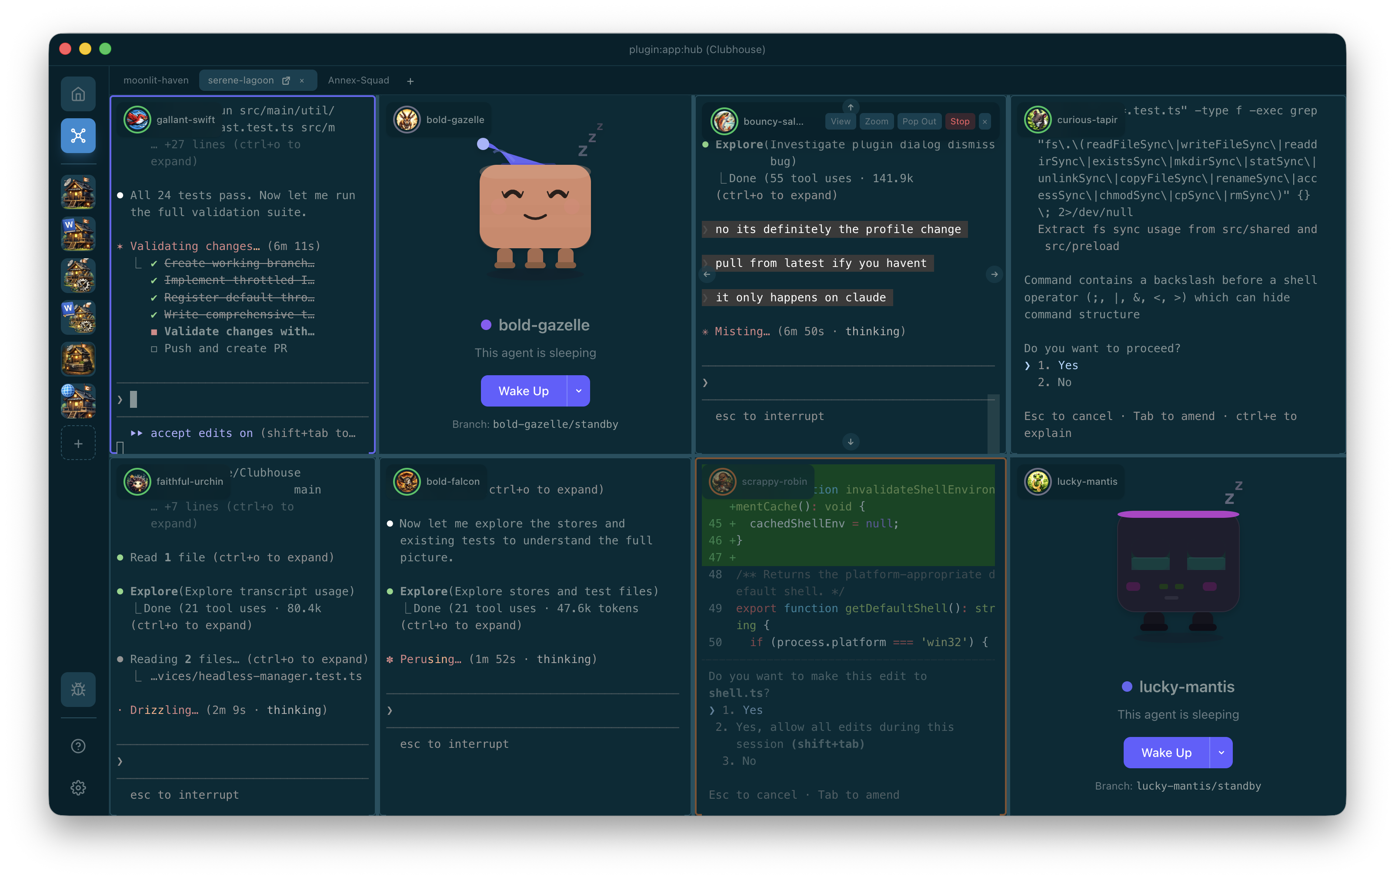Select the Home icon in the sidebar
This screenshot has height=880, width=1395.
click(78, 94)
